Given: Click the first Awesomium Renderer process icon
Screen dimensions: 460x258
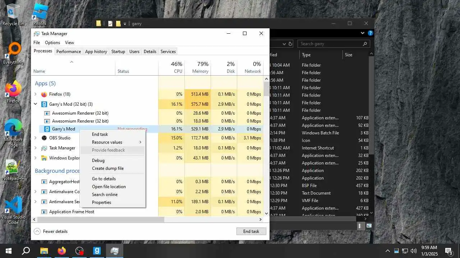Looking at the screenshot, I should 47,113.
